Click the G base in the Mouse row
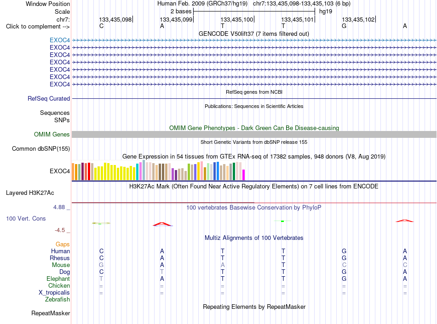 101,265
